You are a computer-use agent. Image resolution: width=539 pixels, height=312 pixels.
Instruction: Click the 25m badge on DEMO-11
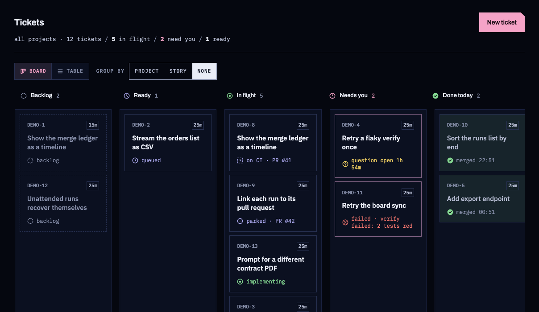coord(408,193)
